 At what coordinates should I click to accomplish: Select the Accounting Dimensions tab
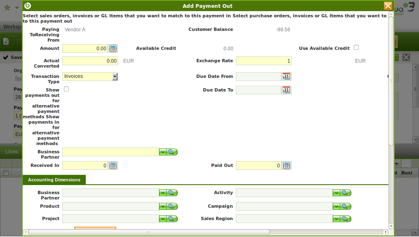(54, 180)
